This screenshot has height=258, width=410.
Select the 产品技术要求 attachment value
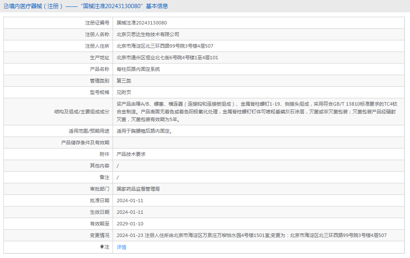[x=131, y=155]
